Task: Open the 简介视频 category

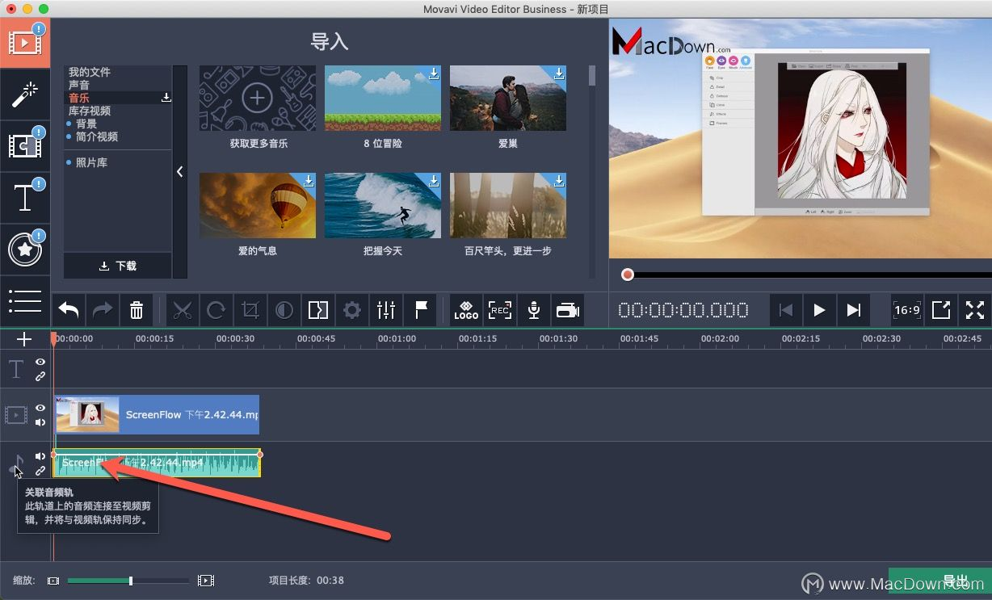Action: click(97, 136)
